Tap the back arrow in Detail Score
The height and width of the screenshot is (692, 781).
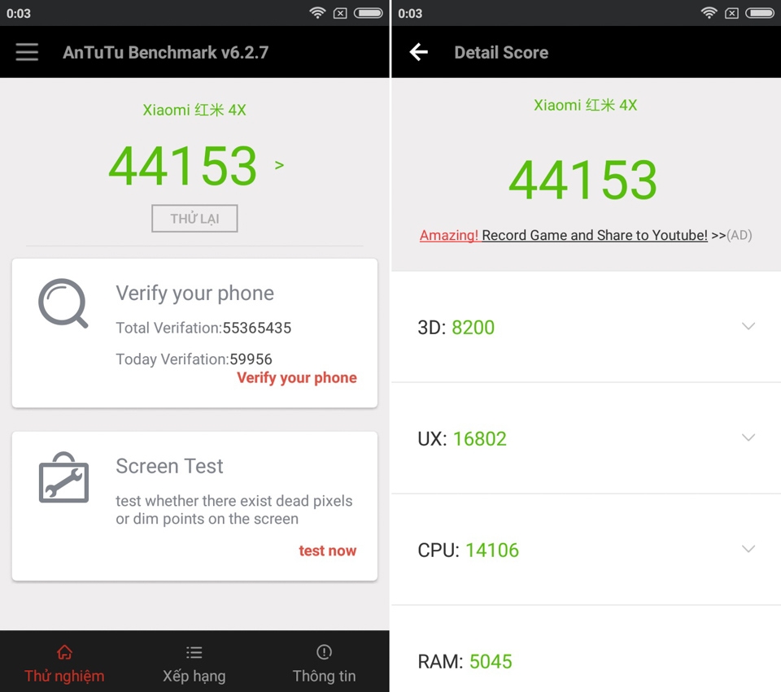click(x=418, y=52)
